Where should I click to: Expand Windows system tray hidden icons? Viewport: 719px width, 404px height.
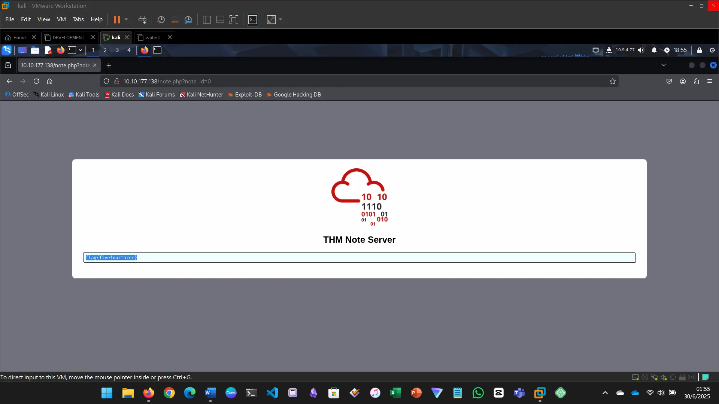coord(605,393)
